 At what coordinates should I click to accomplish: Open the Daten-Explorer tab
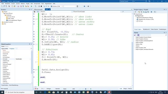[x=155, y=29]
